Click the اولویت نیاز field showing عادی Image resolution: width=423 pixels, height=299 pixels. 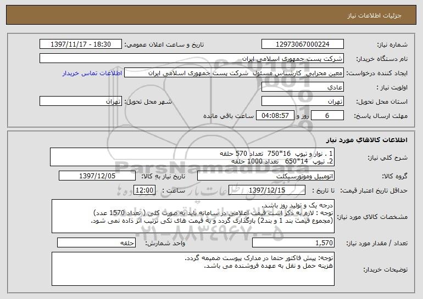tap(302, 87)
